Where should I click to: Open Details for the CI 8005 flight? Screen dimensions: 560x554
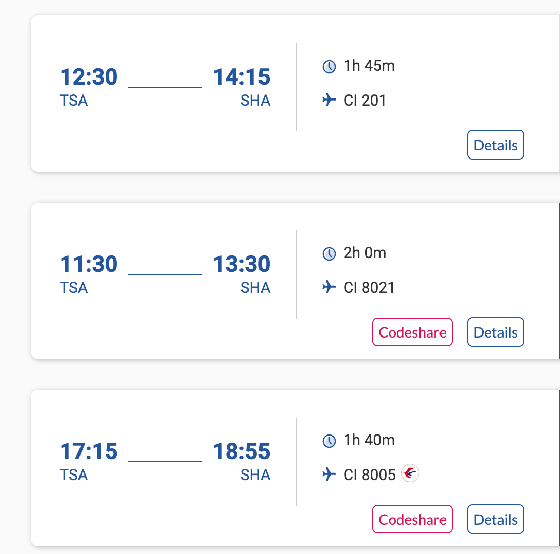(495, 520)
